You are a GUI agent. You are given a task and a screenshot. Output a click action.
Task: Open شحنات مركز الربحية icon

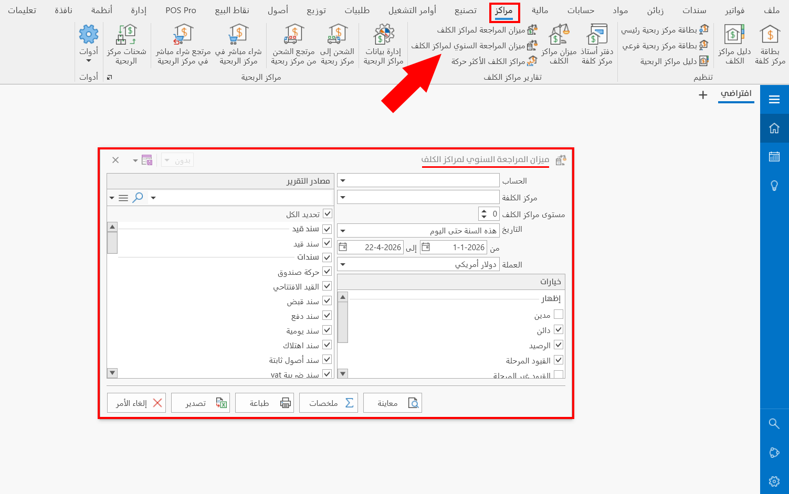[x=127, y=45]
